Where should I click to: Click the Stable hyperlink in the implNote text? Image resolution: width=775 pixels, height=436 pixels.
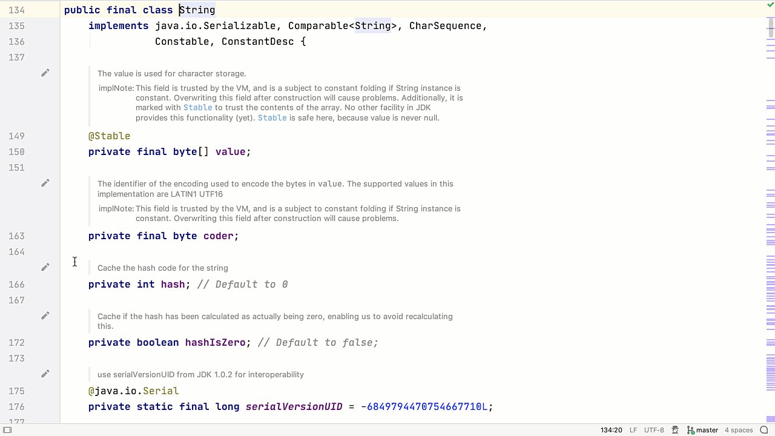click(x=198, y=107)
